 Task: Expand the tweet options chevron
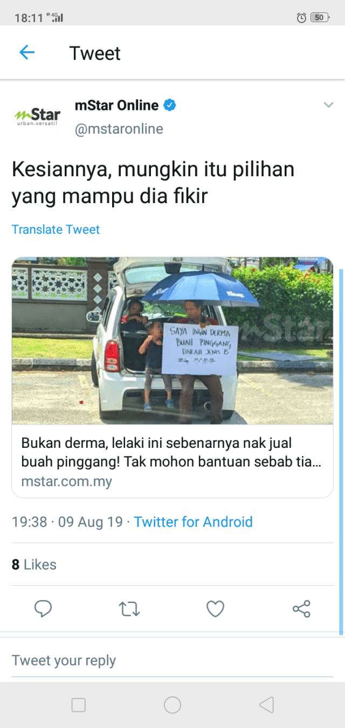click(328, 105)
